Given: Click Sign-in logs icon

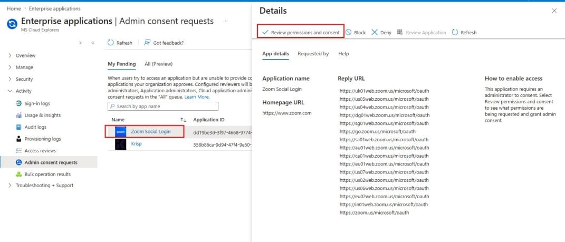Looking at the screenshot, I should (19, 104).
